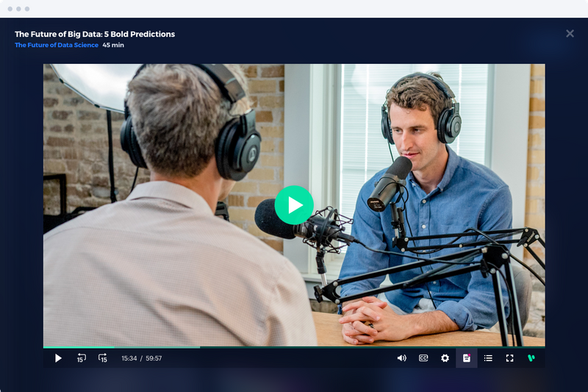
Task: Seek using the video progress bar
Action: (294, 346)
